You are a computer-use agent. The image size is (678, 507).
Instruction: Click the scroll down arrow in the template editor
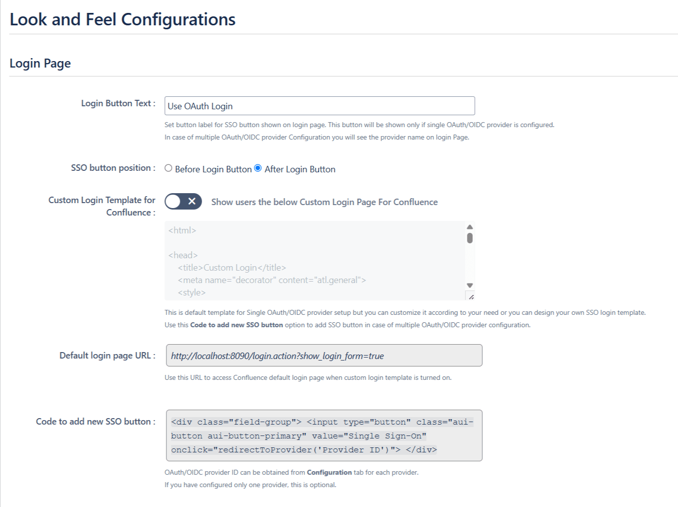470,286
